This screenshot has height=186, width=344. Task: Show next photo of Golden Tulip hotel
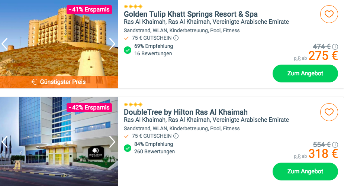click(112, 44)
